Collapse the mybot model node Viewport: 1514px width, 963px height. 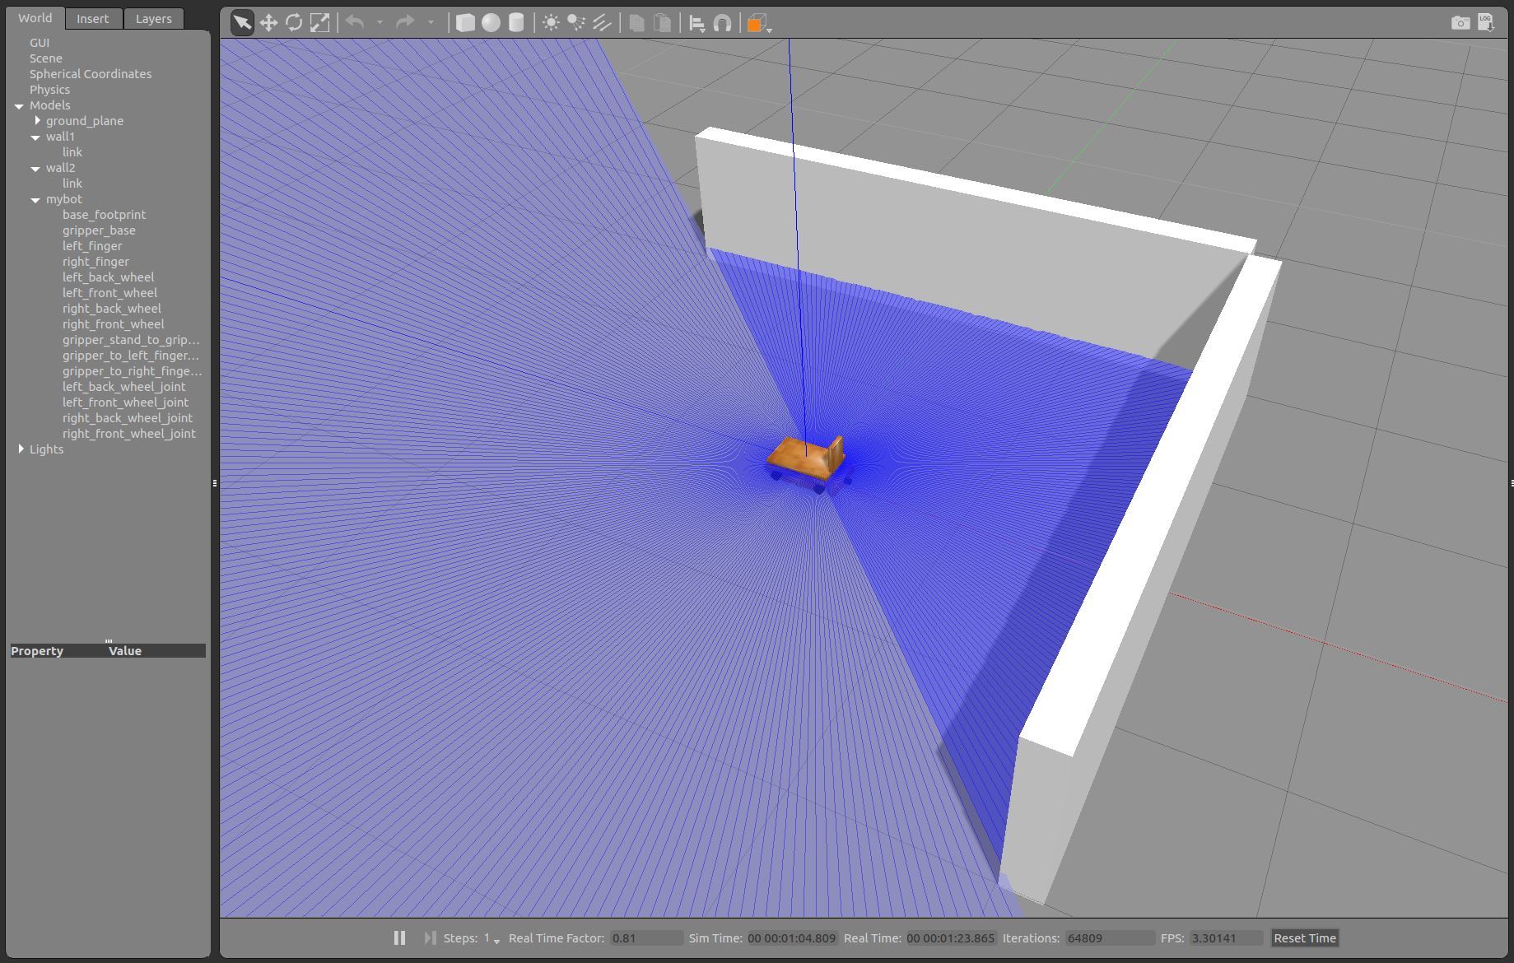(35, 200)
